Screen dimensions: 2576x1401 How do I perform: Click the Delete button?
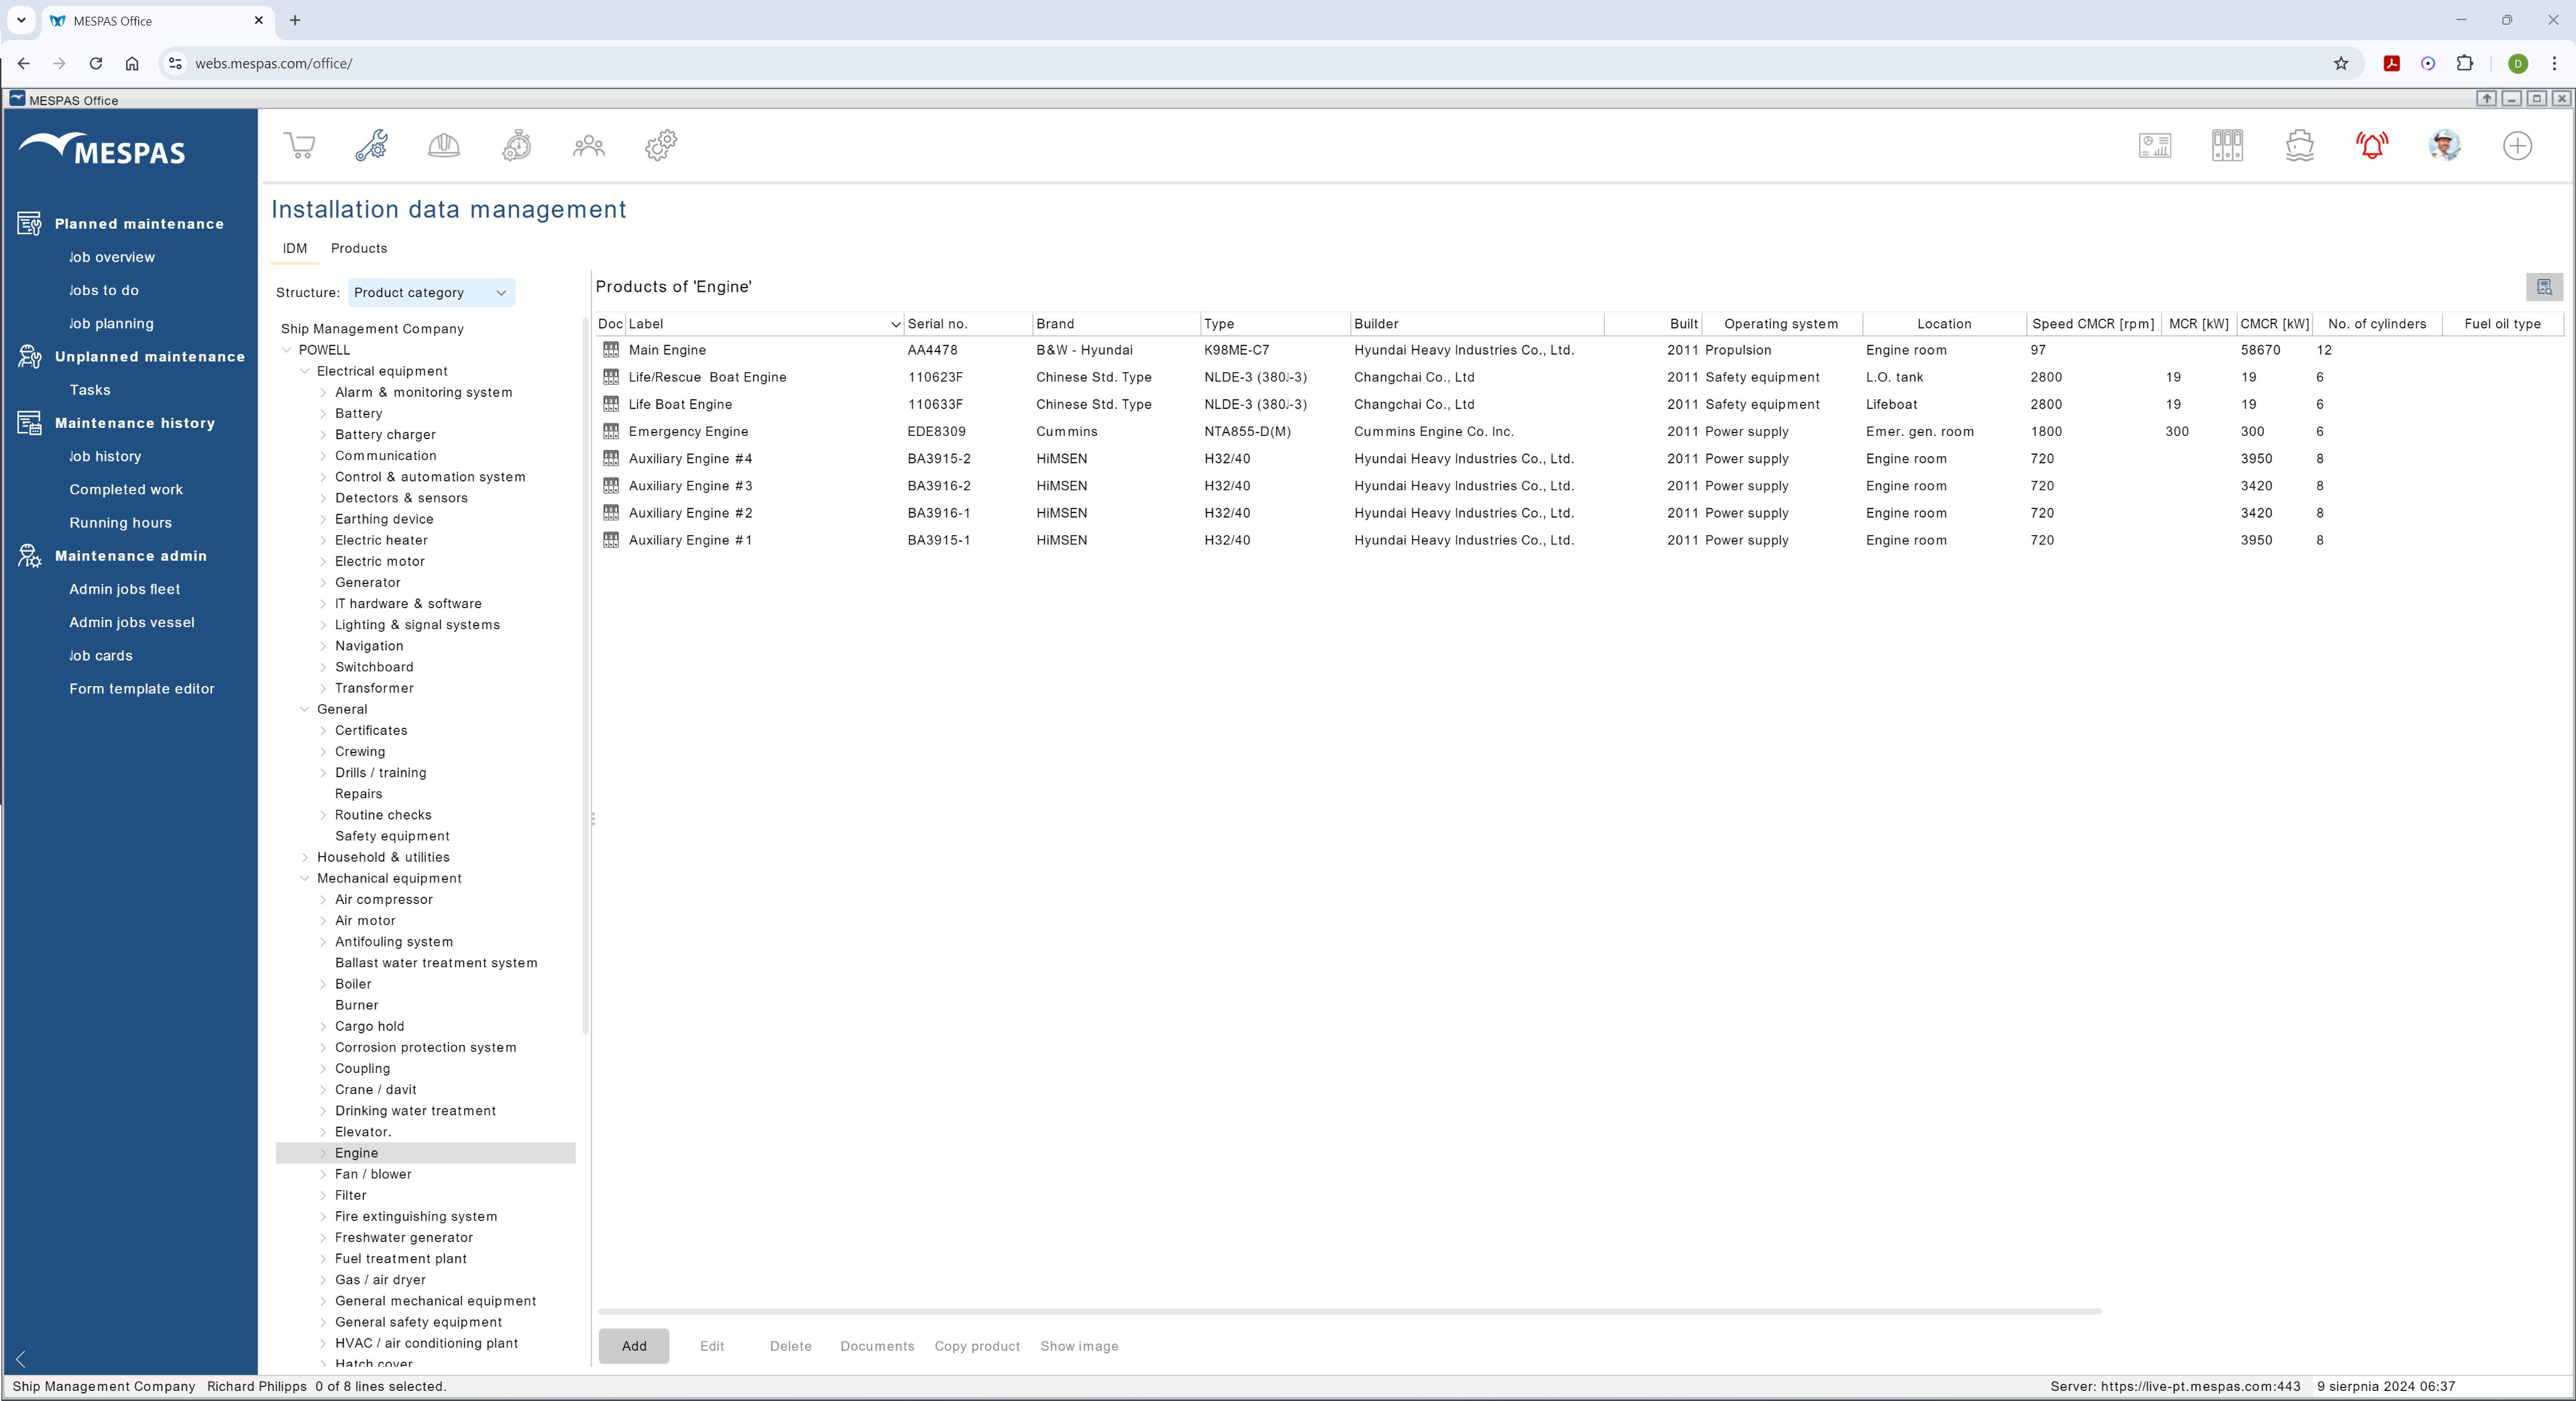coord(791,1346)
